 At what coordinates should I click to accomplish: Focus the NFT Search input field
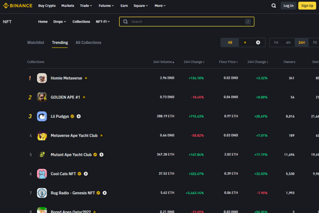pos(187,21)
